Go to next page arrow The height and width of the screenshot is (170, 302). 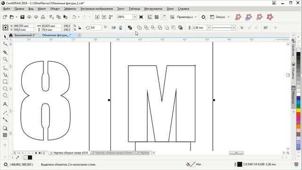[36, 153]
